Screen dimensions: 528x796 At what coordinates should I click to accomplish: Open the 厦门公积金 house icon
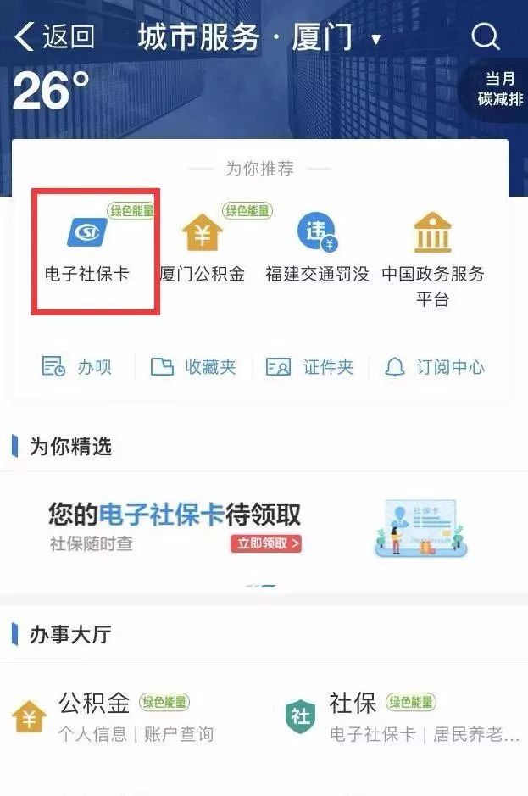202,232
